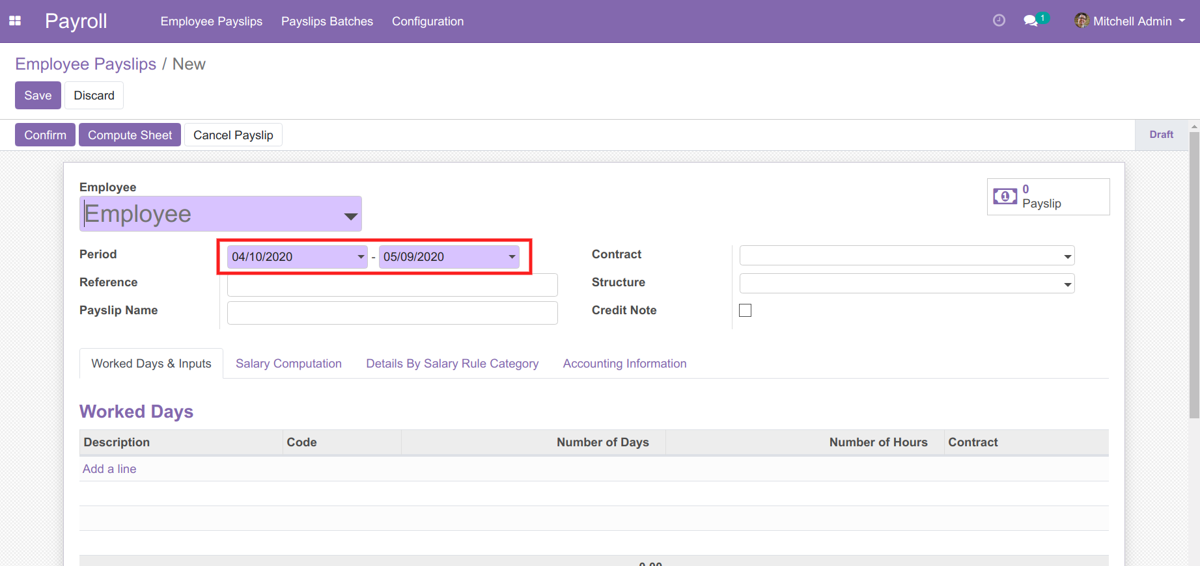The image size is (1200, 566).
Task: Open the Mitchell Admin user menu
Action: click(x=1130, y=21)
